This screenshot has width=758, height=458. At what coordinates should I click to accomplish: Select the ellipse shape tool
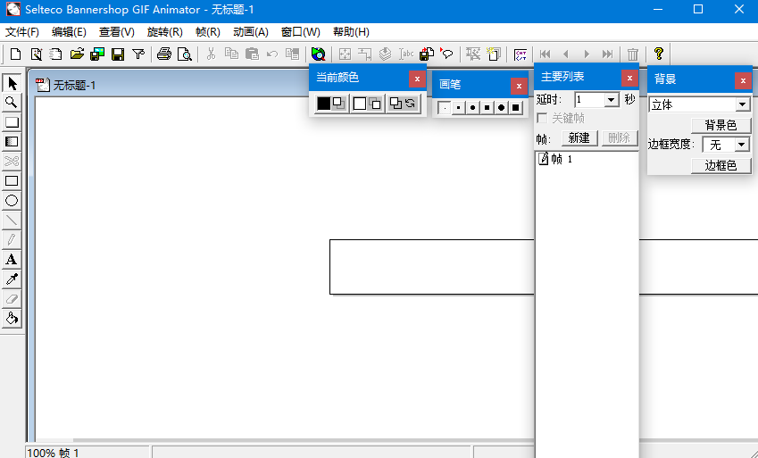pyautogui.click(x=12, y=200)
